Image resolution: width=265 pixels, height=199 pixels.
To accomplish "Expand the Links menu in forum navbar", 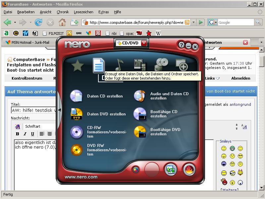I will pos(212,78).
